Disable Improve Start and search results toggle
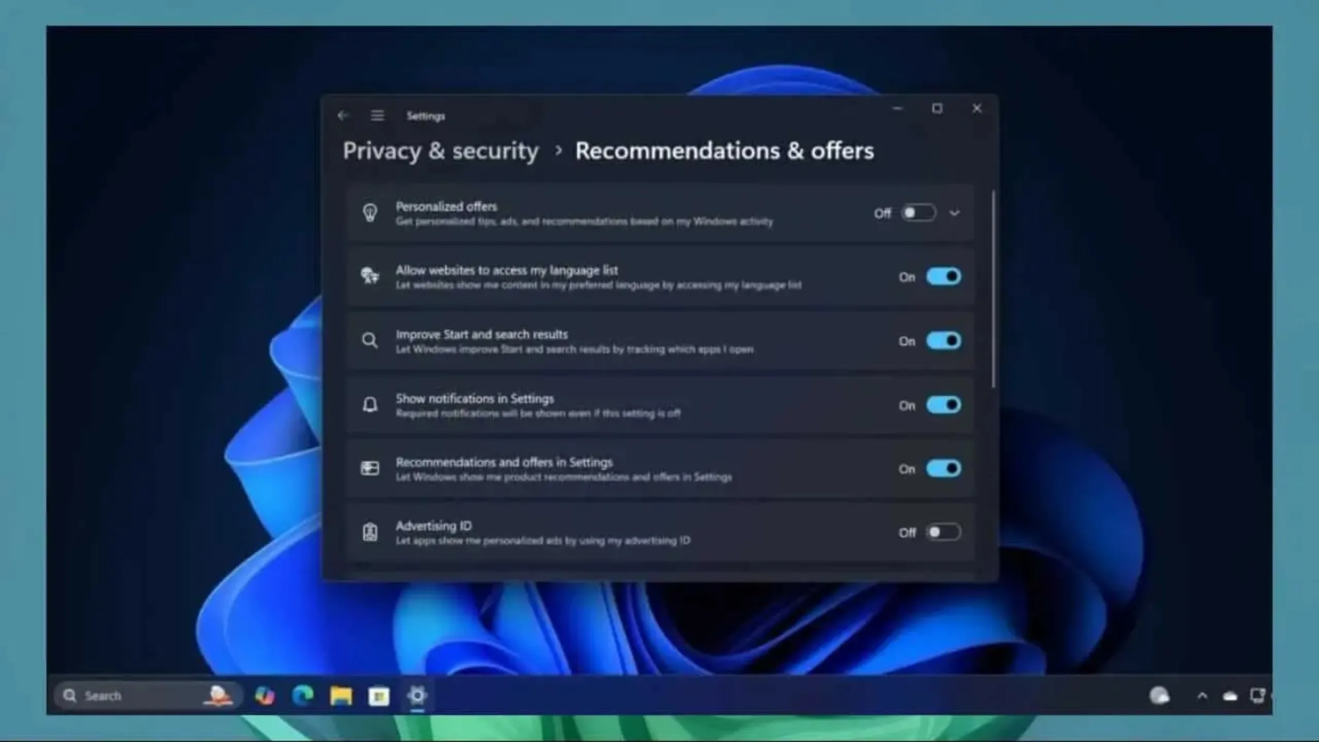The width and height of the screenshot is (1319, 742). 943,341
